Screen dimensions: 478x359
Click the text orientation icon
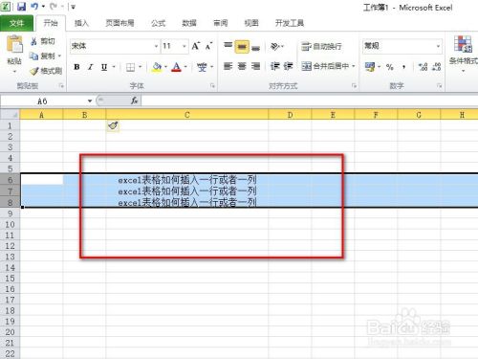[x=275, y=47]
